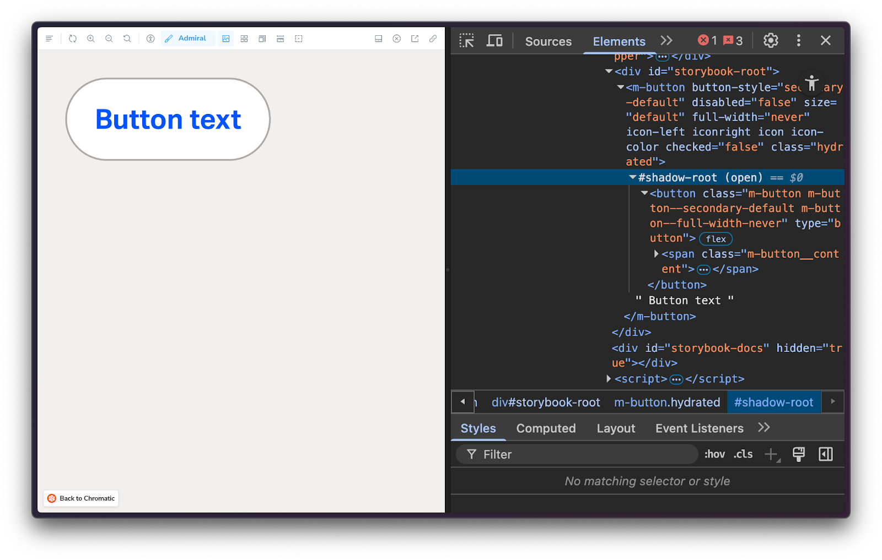
Task: Expand the m-button__content span element
Action: (655, 254)
